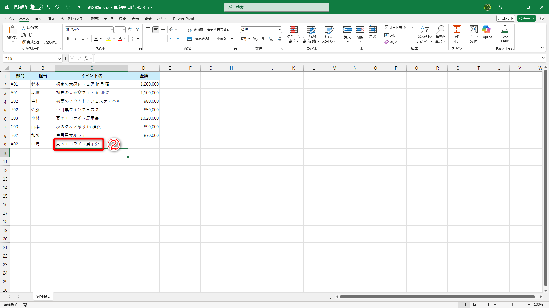Image resolution: width=549 pixels, height=308 pixels.
Task: Toggle Wrap Text for the cell
Action: click(x=208, y=30)
